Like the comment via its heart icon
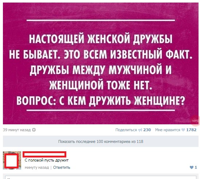Image resolution: width=200 pixels, height=179 pixels. click(x=192, y=167)
